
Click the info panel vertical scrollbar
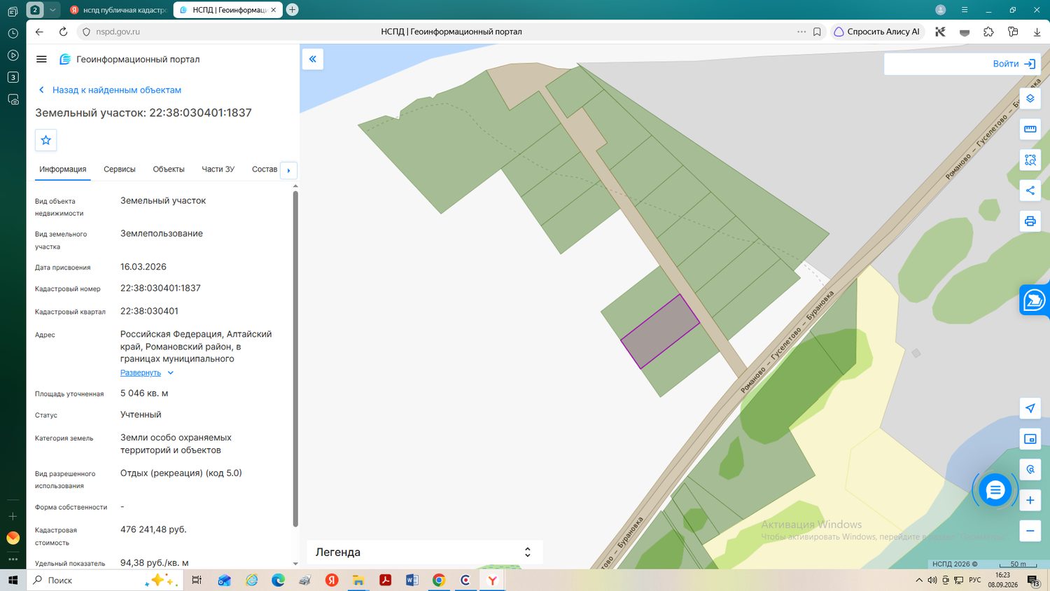pos(295,357)
